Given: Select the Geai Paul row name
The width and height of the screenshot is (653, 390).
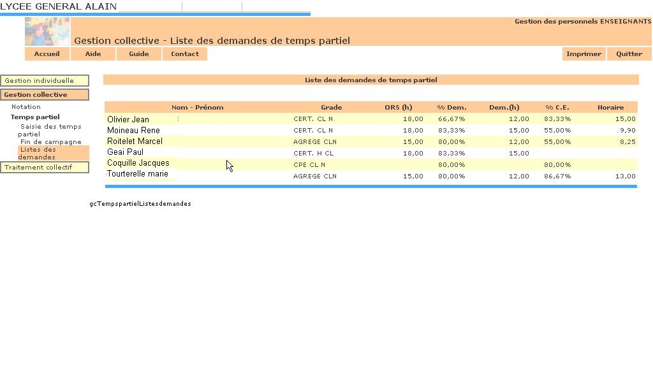Looking at the screenshot, I should click(x=125, y=152).
